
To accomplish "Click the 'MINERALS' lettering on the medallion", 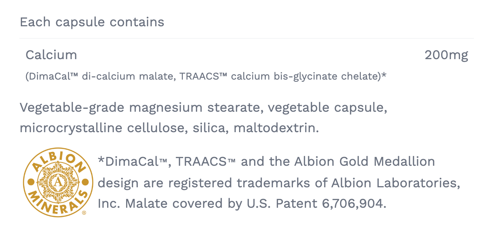I will click(x=59, y=204).
